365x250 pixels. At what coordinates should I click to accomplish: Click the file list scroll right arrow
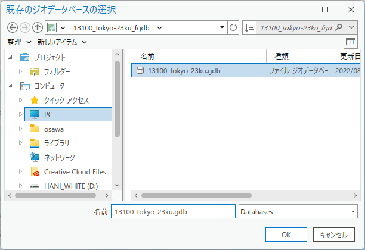[x=355, y=196]
